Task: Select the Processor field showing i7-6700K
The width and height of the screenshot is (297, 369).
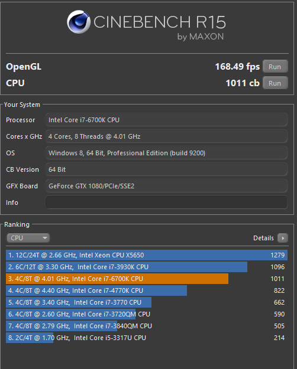Action: click(166, 120)
